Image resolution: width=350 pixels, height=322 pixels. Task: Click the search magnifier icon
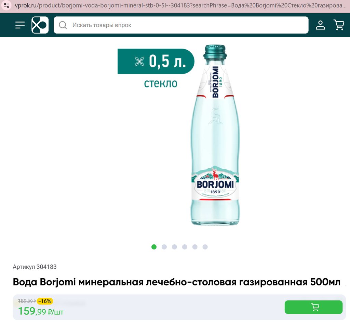[x=63, y=25]
